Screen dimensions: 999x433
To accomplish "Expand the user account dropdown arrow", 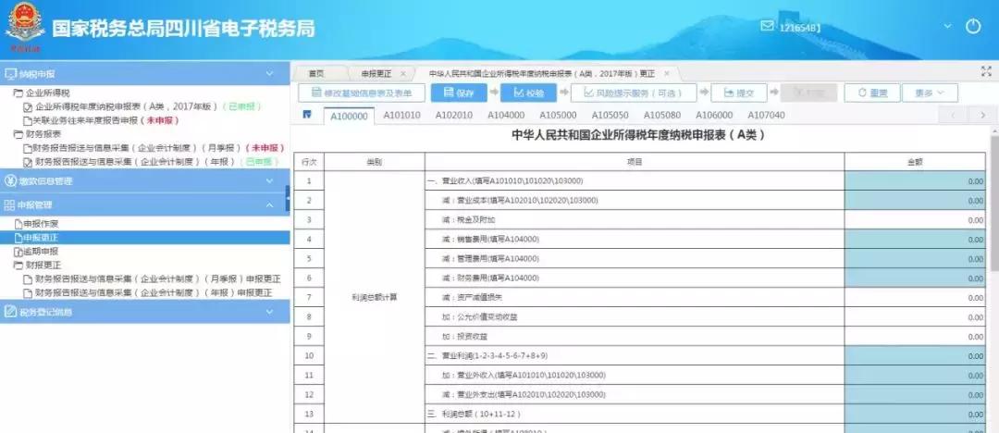I will coord(947,26).
